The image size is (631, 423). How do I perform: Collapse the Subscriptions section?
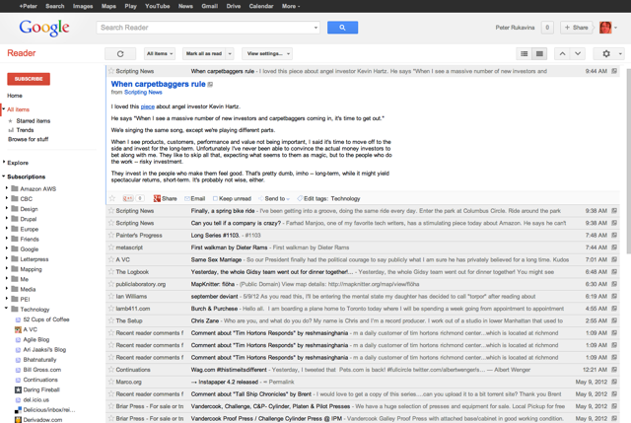4,176
